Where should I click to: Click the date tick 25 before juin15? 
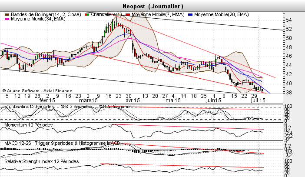(204, 96)
